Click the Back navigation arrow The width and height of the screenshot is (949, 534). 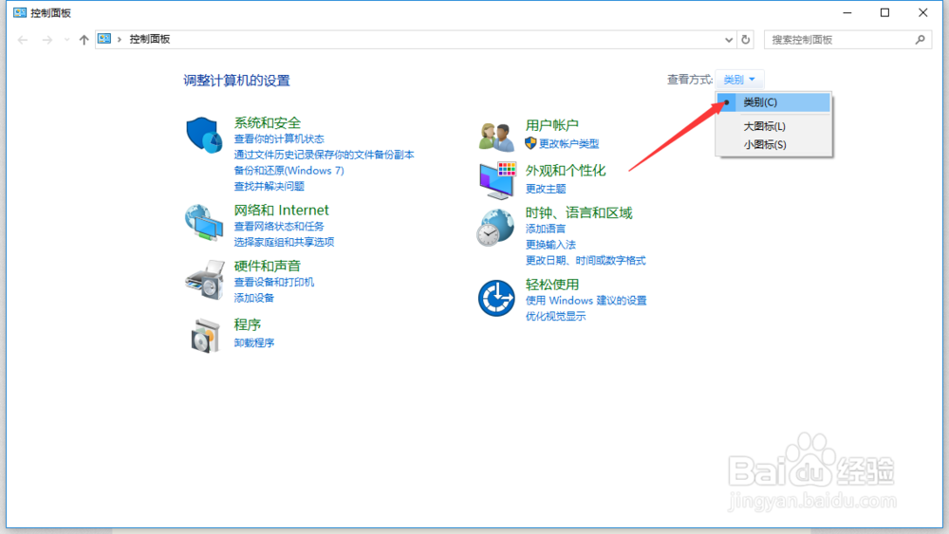point(23,39)
